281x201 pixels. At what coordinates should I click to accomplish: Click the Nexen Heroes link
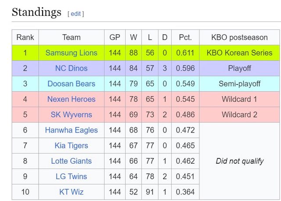click(x=71, y=99)
